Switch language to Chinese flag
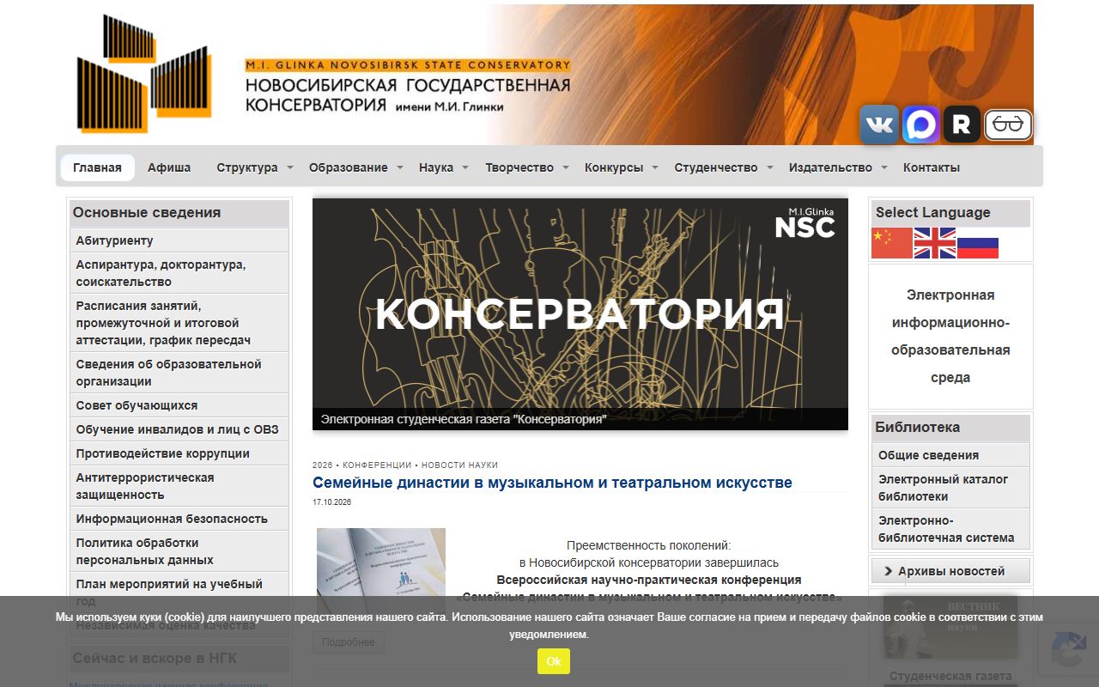The width and height of the screenshot is (1099, 687). tap(892, 243)
